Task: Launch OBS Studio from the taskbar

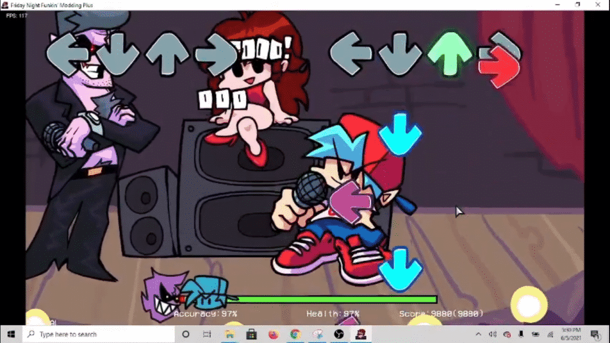Action: point(338,334)
